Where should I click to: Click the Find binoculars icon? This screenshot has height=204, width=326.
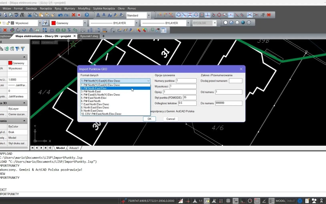23,15
